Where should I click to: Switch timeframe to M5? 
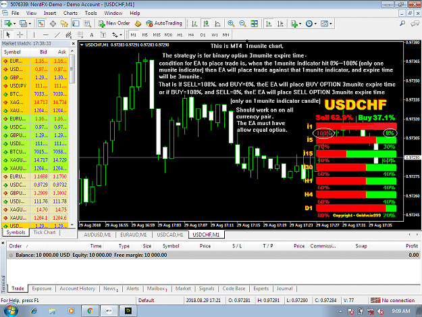[144, 34]
